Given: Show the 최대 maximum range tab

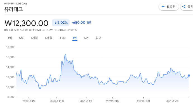Looking at the screenshot, I should 98,38.
